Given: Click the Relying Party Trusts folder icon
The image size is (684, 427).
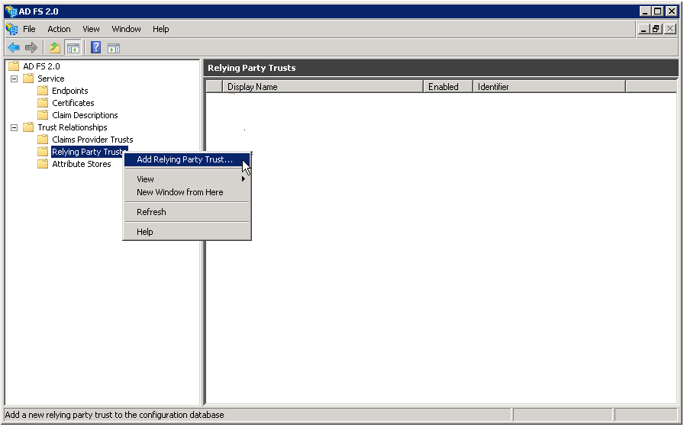Looking at the screenshot, I should pyautogui.click(x=43, y=152).
